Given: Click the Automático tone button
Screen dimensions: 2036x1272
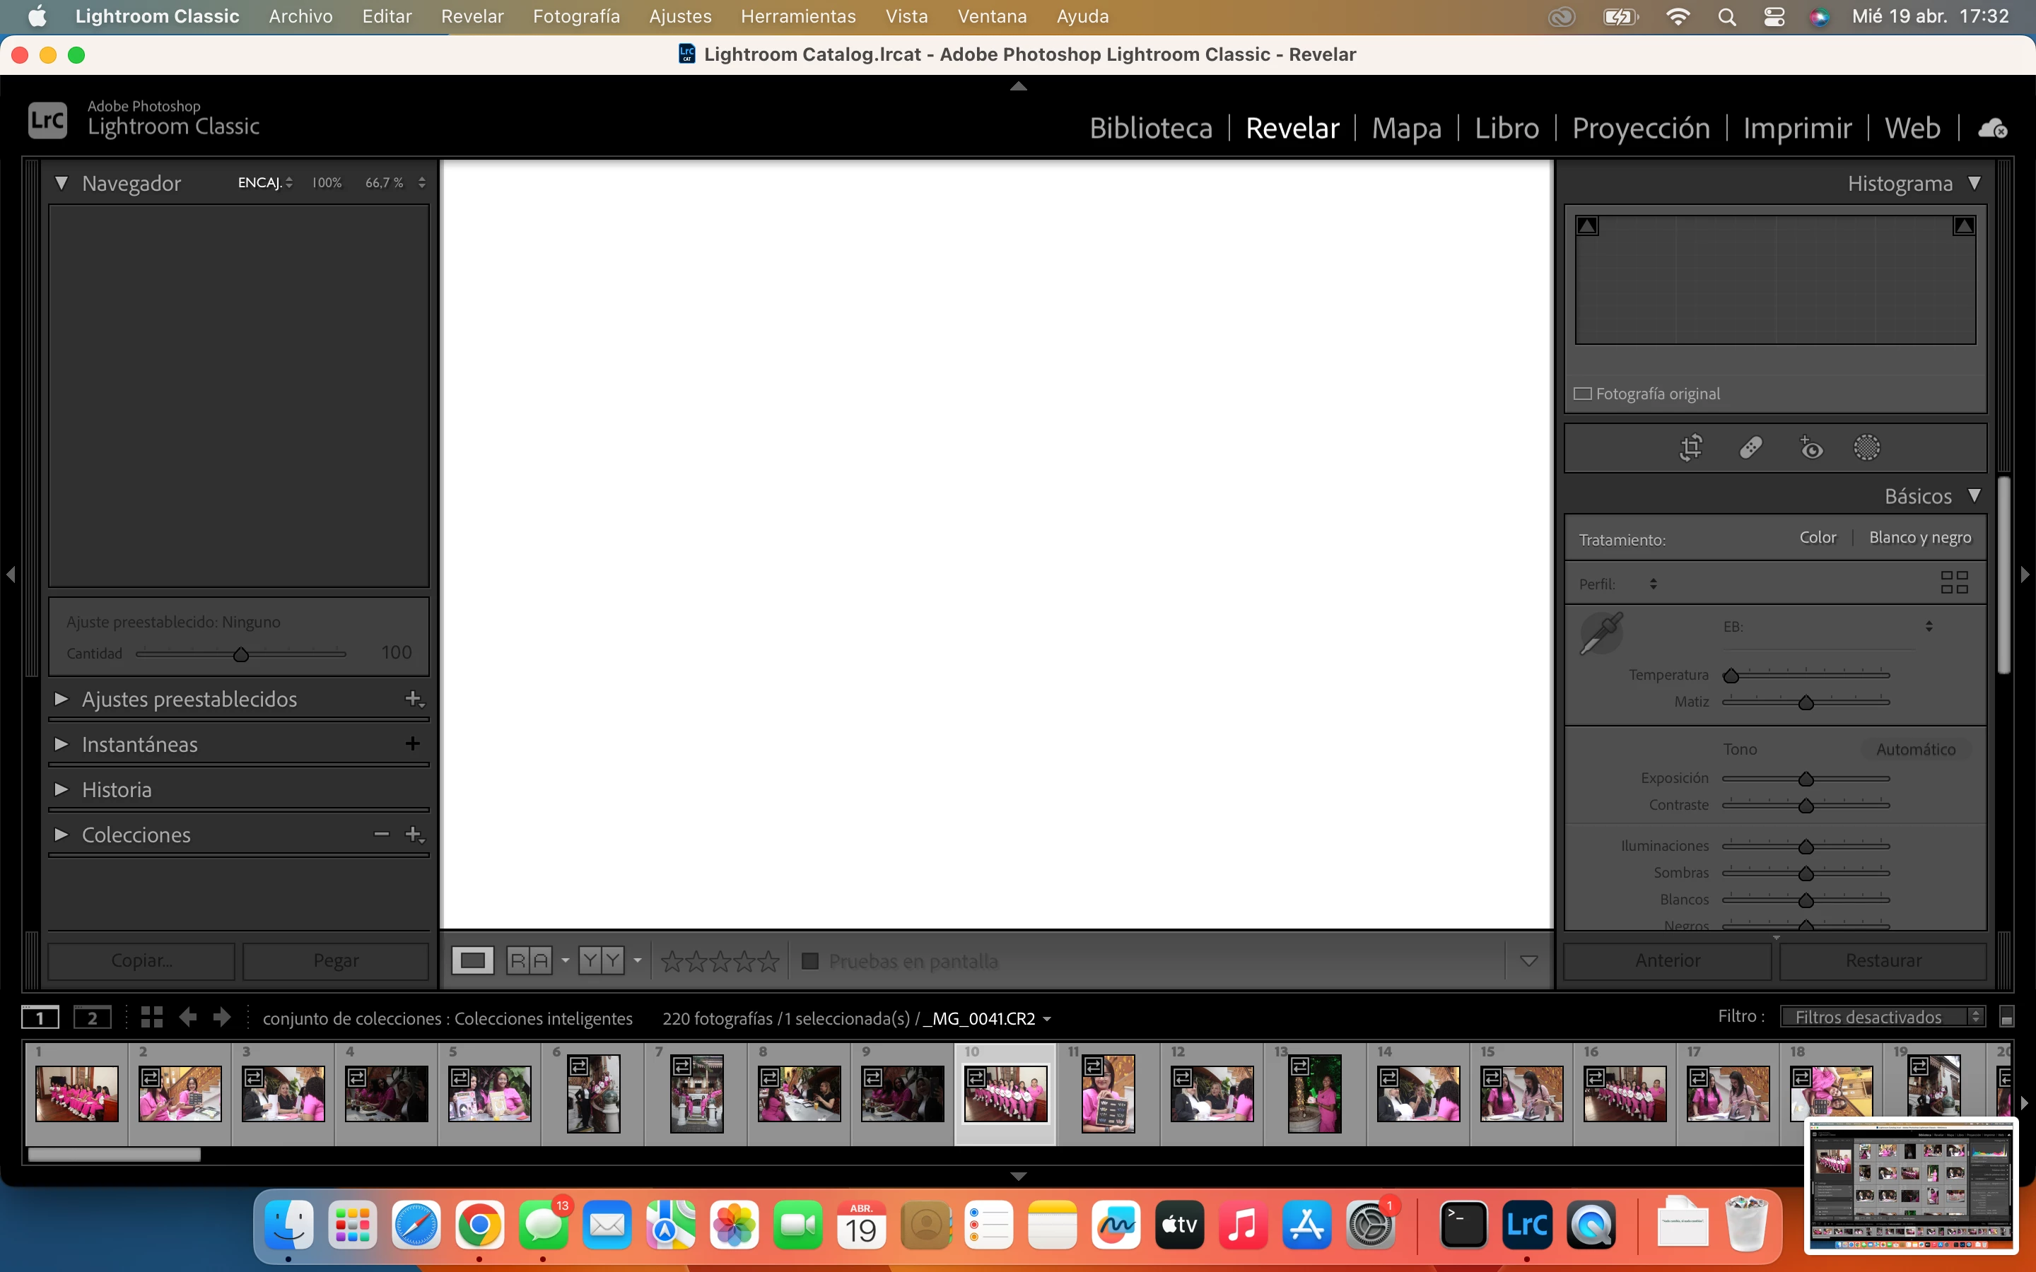Looking at the screenshot, I should 1916,749.
